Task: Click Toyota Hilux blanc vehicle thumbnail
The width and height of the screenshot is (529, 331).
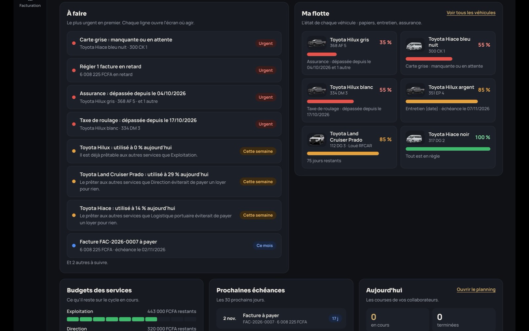Action: point(316,90)
